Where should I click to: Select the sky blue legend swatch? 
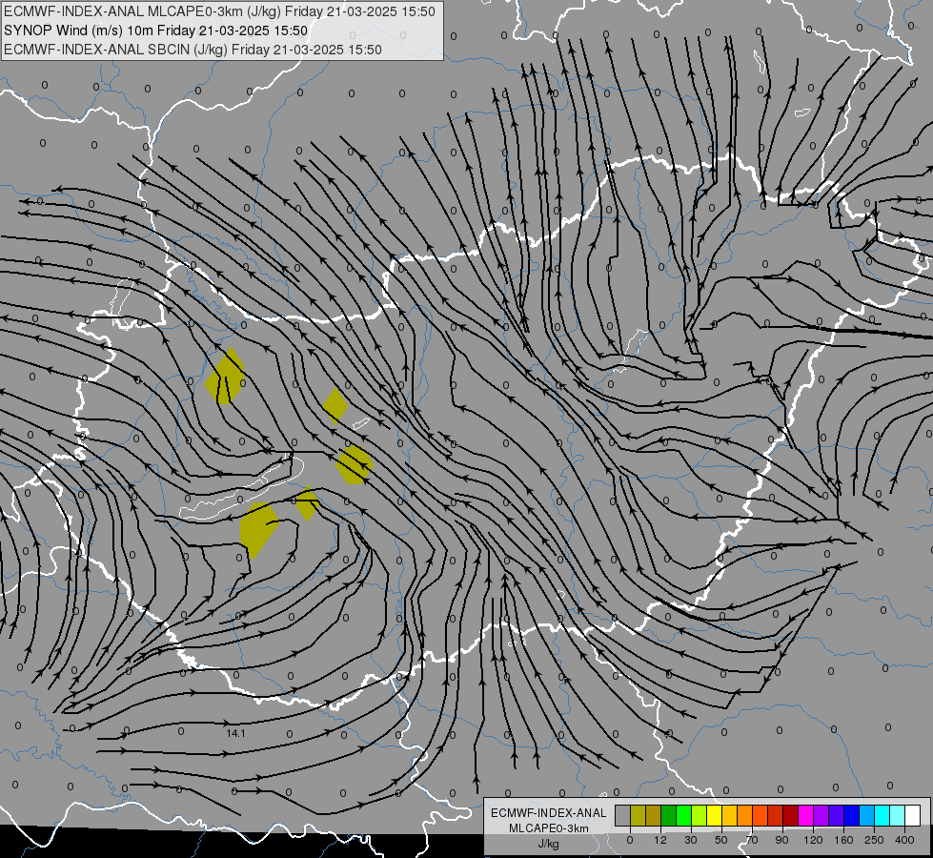867,815
